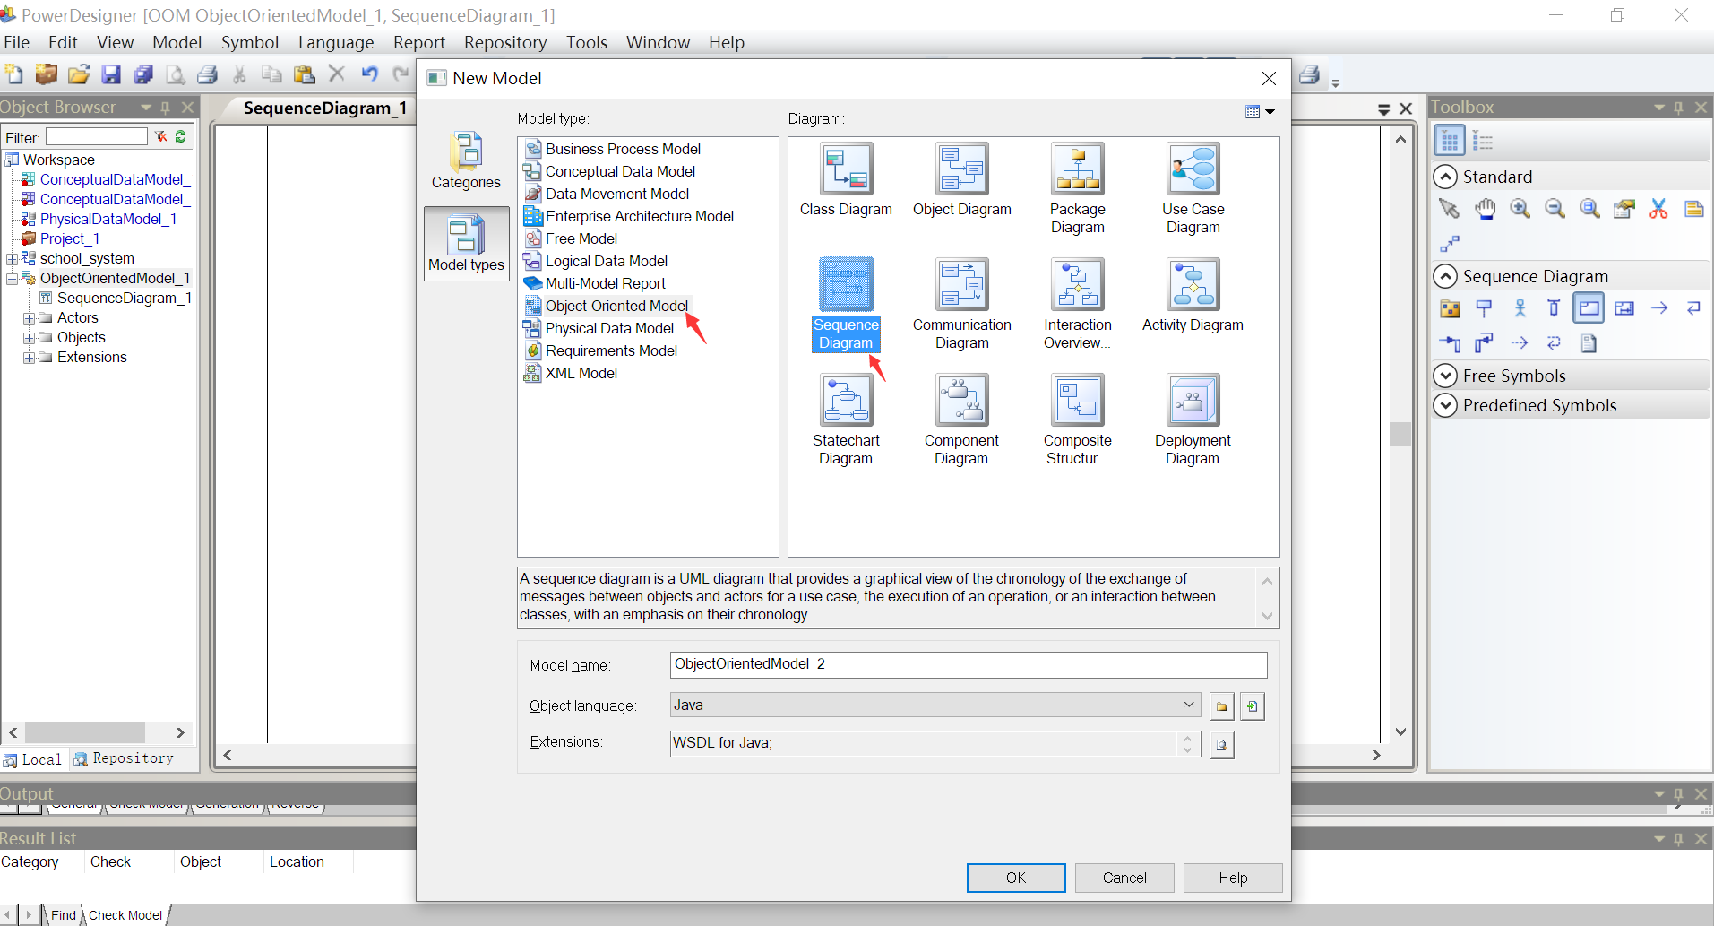
Task: Select the Deployment Diagram icon
Action: 1193,400
